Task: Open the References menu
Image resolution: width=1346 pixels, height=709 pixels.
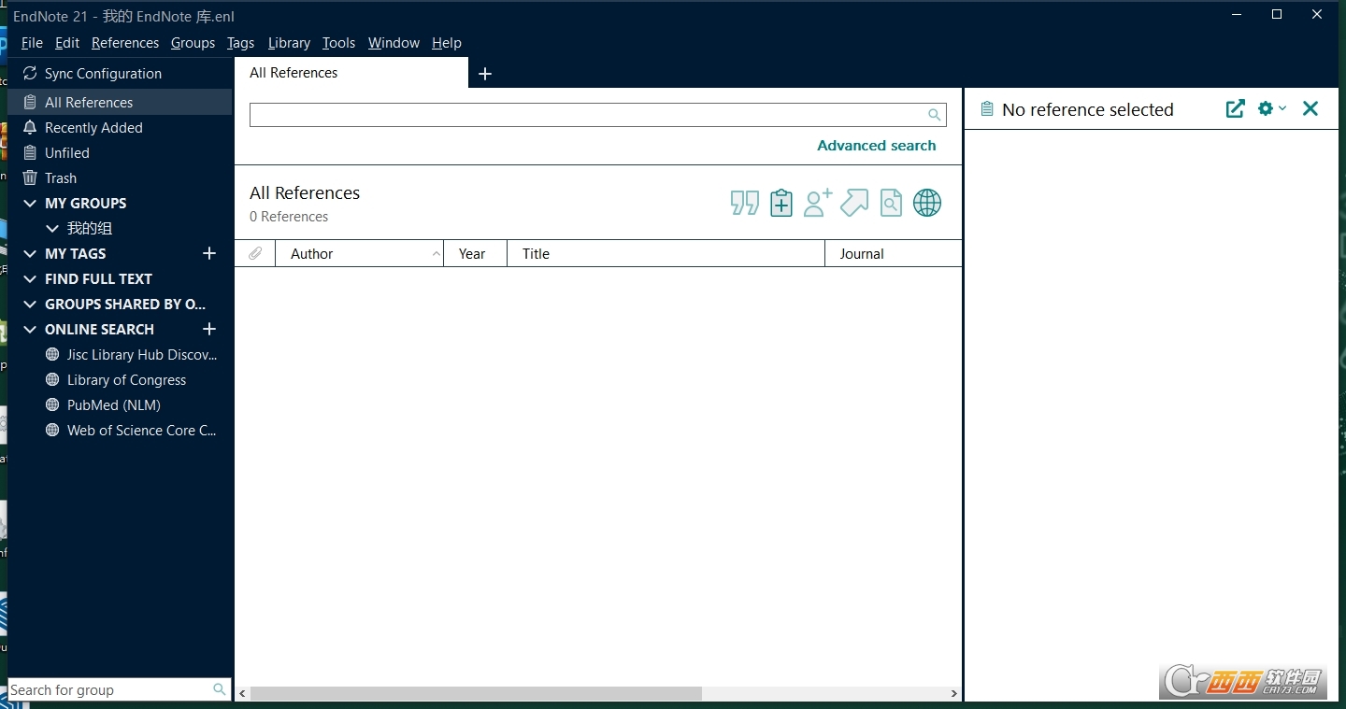Action: click(125, 43)
